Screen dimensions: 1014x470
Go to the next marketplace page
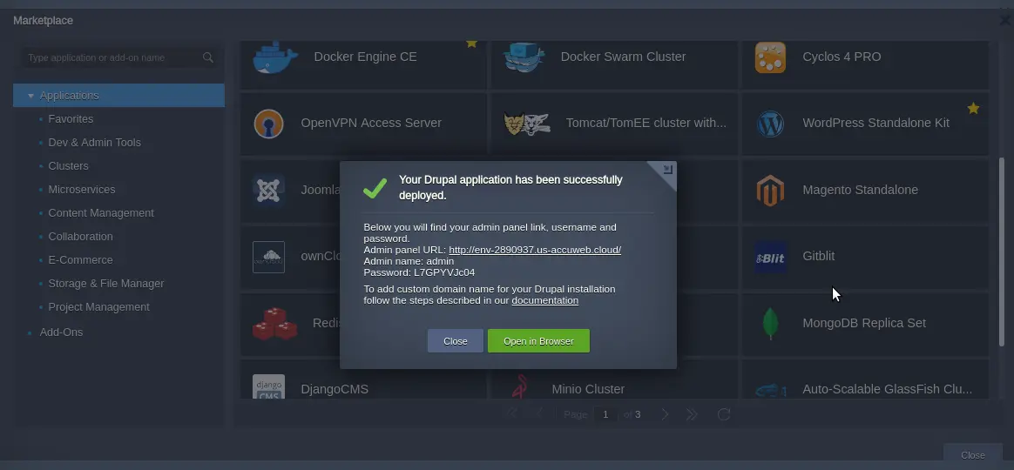665,414
